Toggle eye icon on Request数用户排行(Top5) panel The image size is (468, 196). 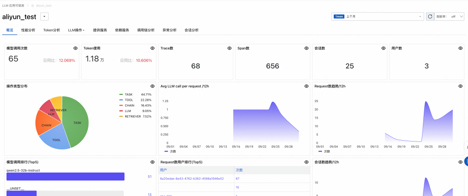click(x=306, y=162)
